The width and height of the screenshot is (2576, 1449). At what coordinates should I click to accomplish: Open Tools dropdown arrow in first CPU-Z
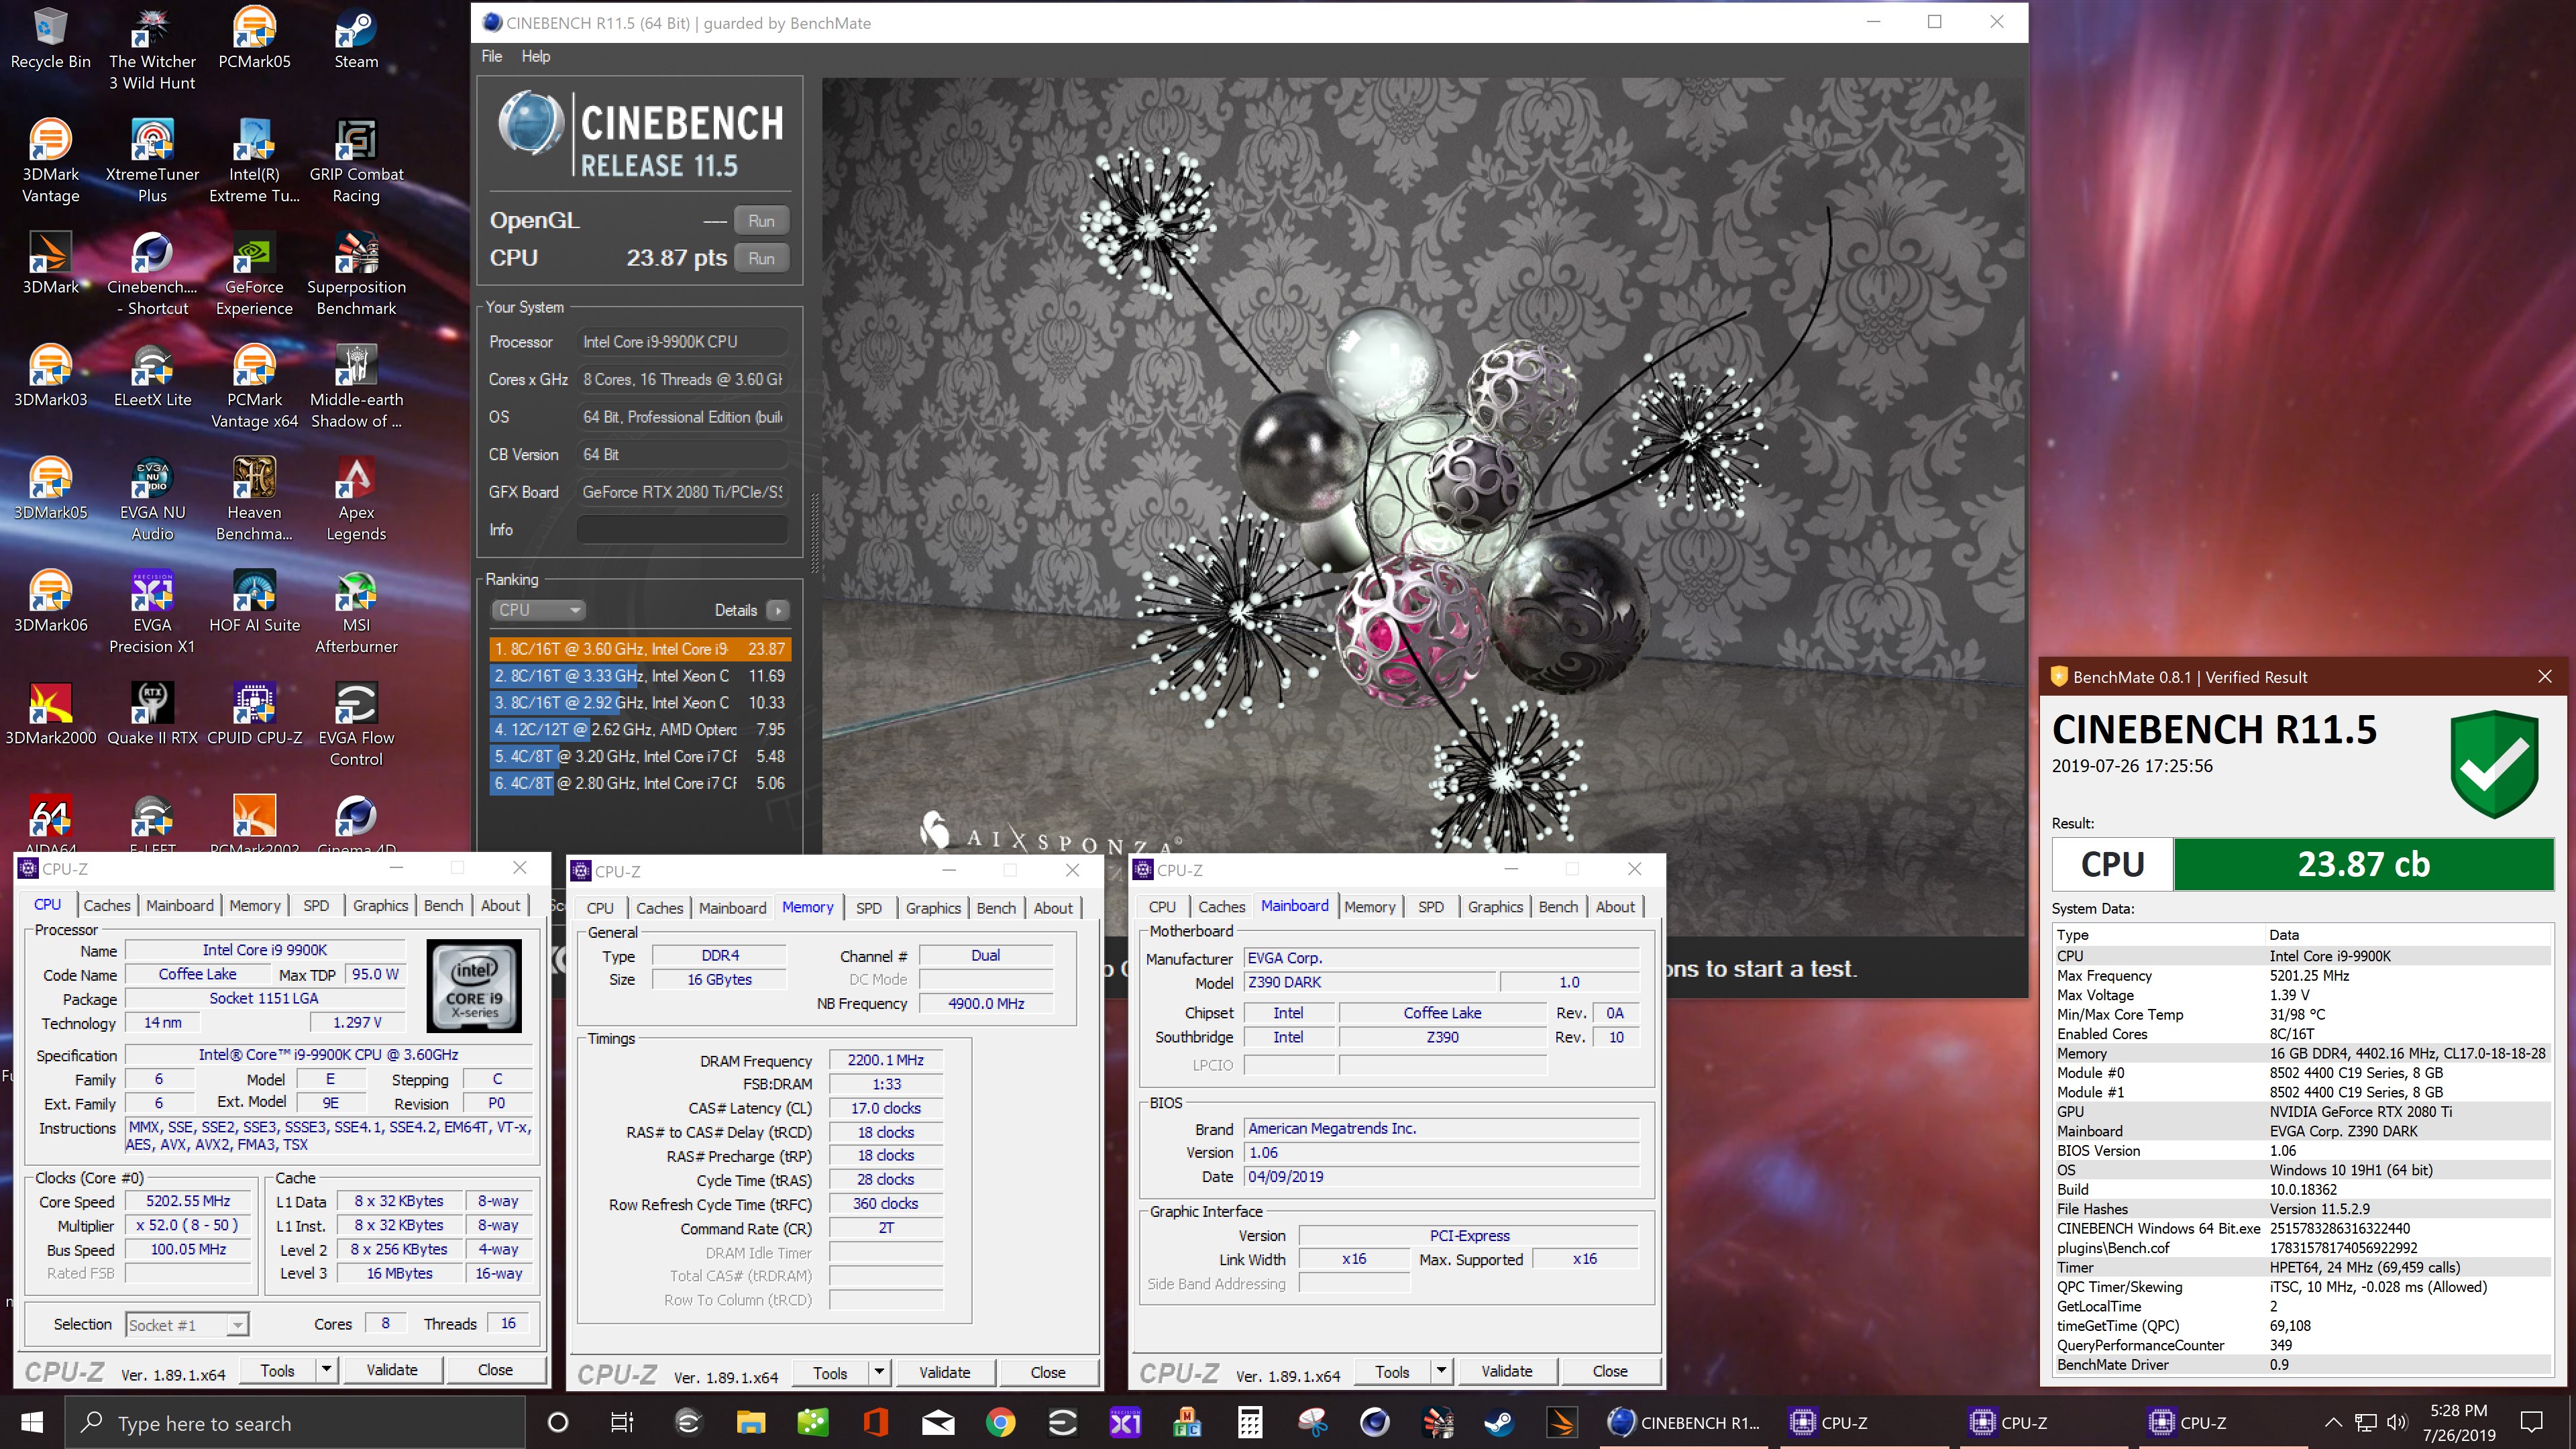pos(326,1370)
